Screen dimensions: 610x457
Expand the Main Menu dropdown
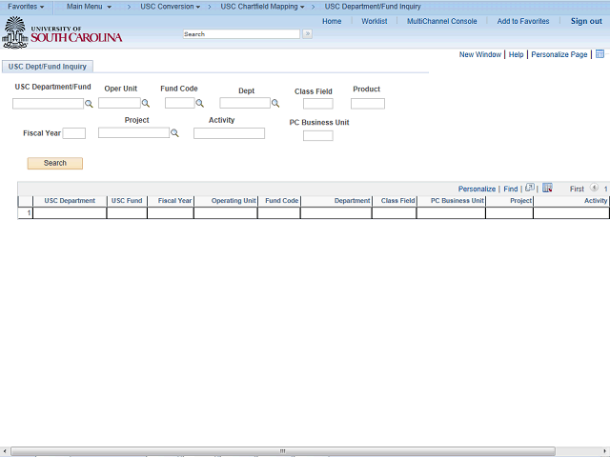point(89,7)
